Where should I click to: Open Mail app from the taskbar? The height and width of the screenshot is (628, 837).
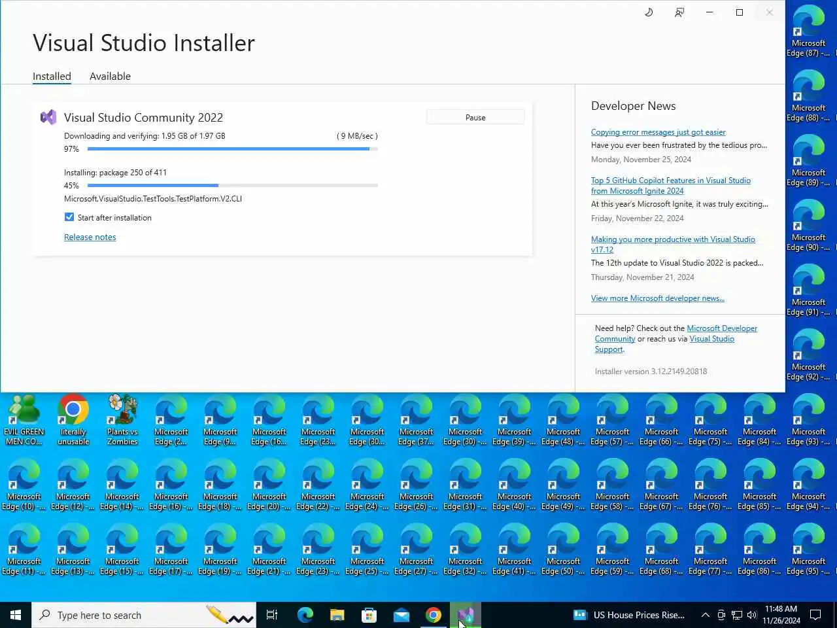[401, 615]
